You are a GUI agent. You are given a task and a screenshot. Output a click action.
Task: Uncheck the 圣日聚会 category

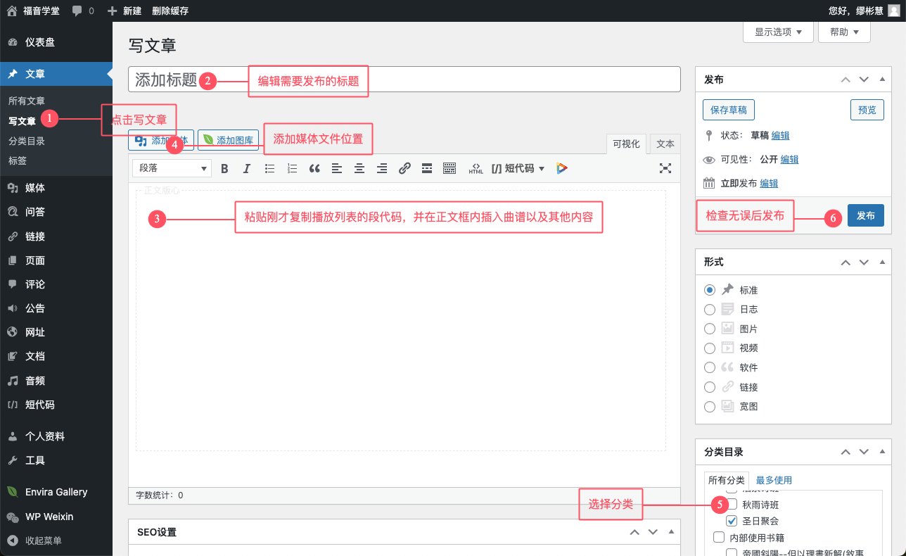click(x=732, y=522)
